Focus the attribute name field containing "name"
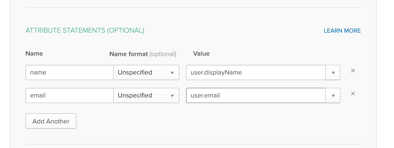 (69, 72)
